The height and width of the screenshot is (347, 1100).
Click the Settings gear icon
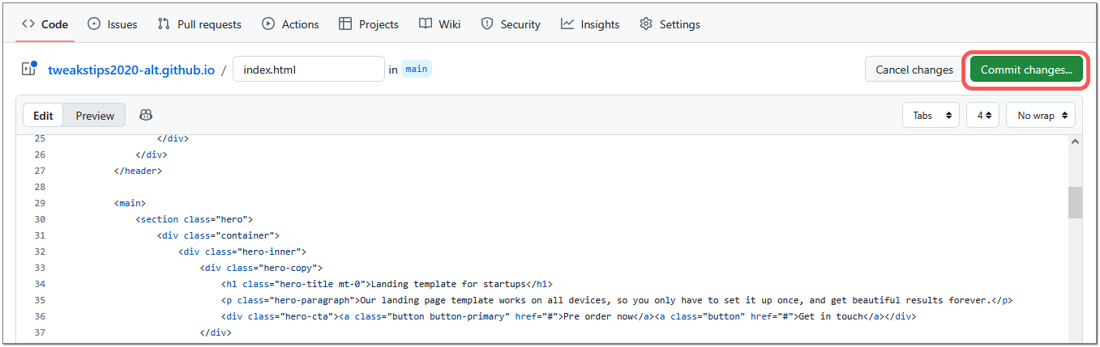(x=646, y=24)
